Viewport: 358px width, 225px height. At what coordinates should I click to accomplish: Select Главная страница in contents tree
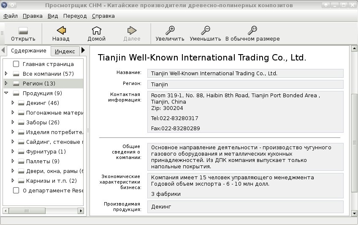pyautogui.click(x=48, y=64)
